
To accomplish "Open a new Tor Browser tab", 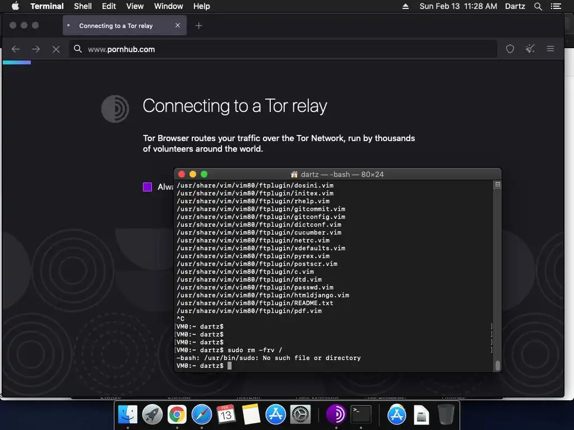I will [x=198, y=26].
